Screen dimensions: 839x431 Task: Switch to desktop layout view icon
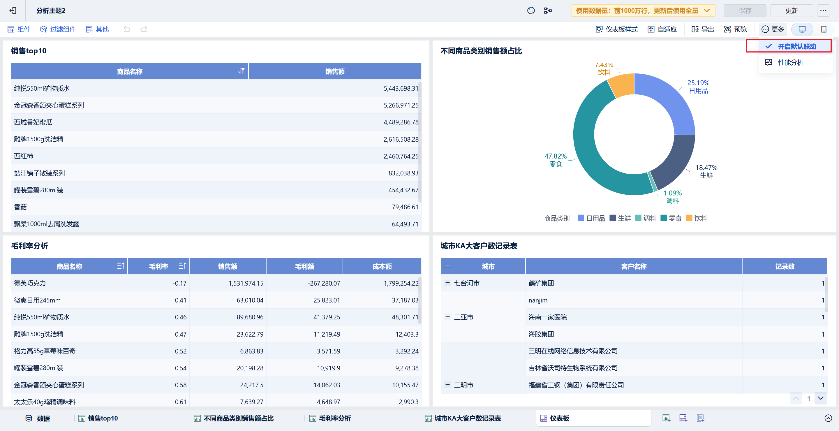point(802,29)
